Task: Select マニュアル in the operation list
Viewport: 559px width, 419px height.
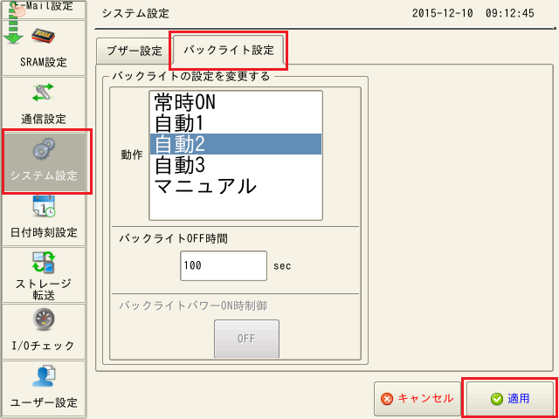Action: [x=235, y=186]
